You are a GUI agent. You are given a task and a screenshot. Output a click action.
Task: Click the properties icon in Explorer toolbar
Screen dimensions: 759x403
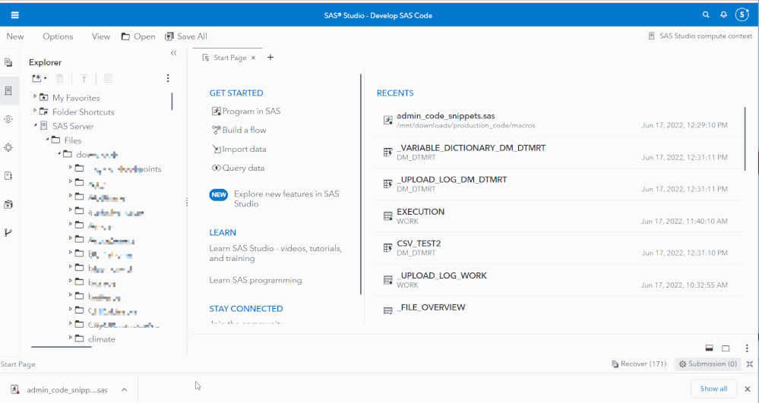click(109, 78)
